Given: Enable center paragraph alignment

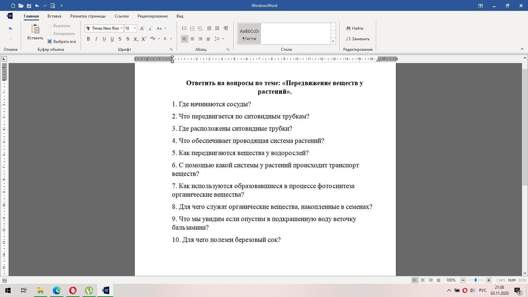Looking at the screenshot, I should 192,39.
